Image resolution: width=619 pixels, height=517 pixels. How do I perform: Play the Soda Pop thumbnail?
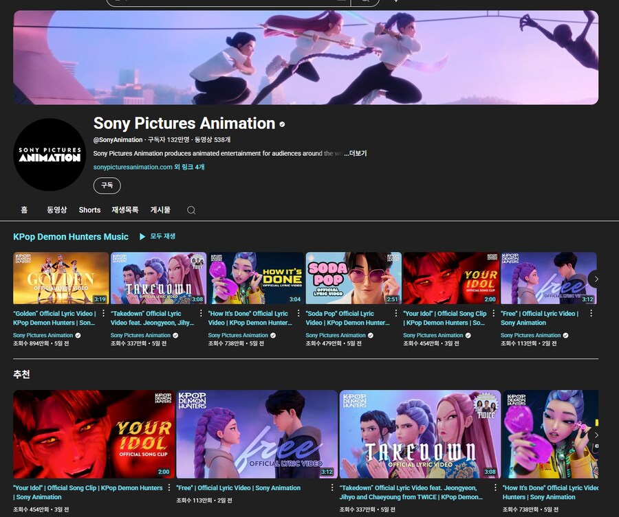pos(354,278)
